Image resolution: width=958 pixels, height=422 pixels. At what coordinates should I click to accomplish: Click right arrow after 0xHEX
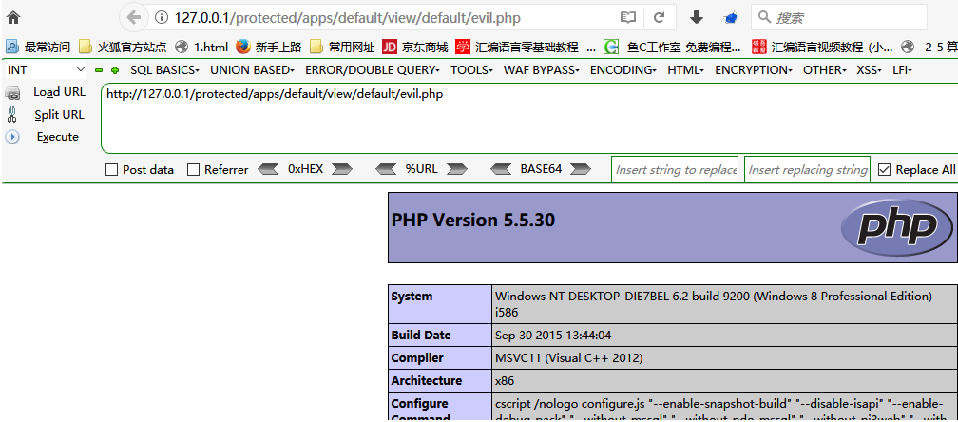343,169
